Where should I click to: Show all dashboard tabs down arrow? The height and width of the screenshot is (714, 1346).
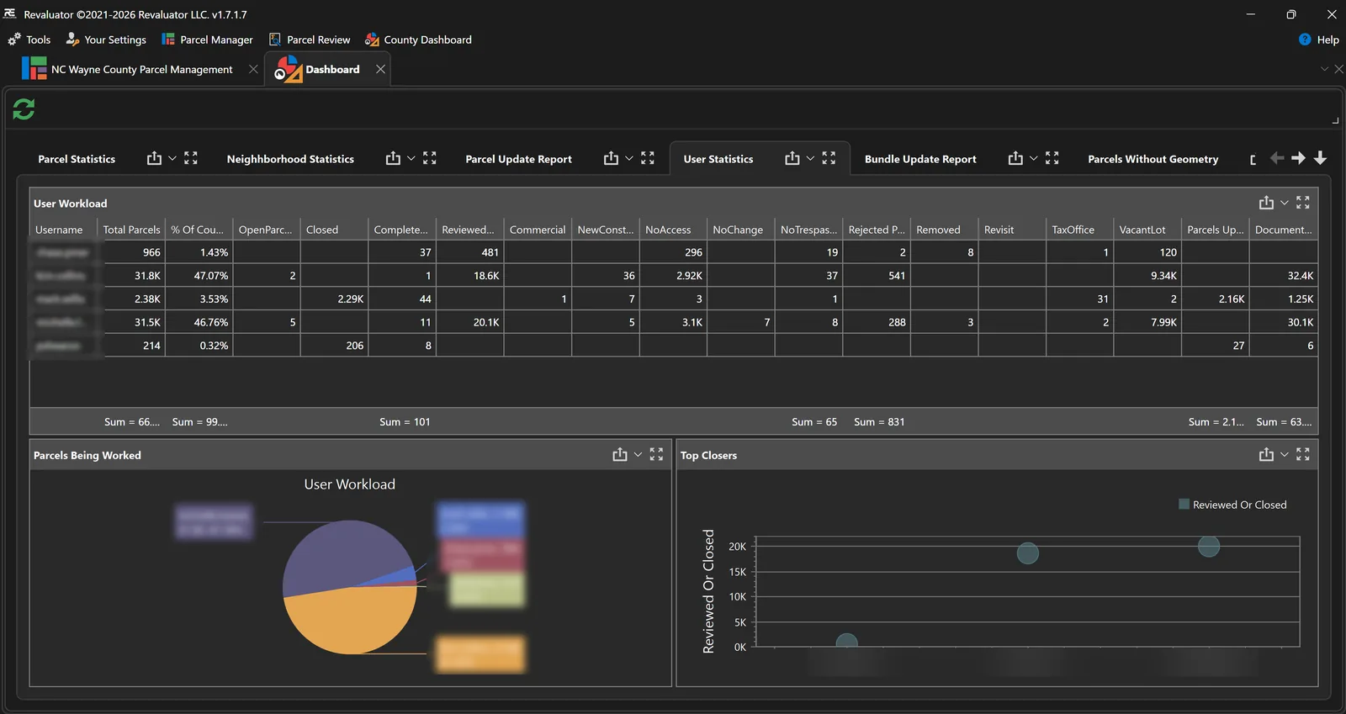(x=1321, y=158)
